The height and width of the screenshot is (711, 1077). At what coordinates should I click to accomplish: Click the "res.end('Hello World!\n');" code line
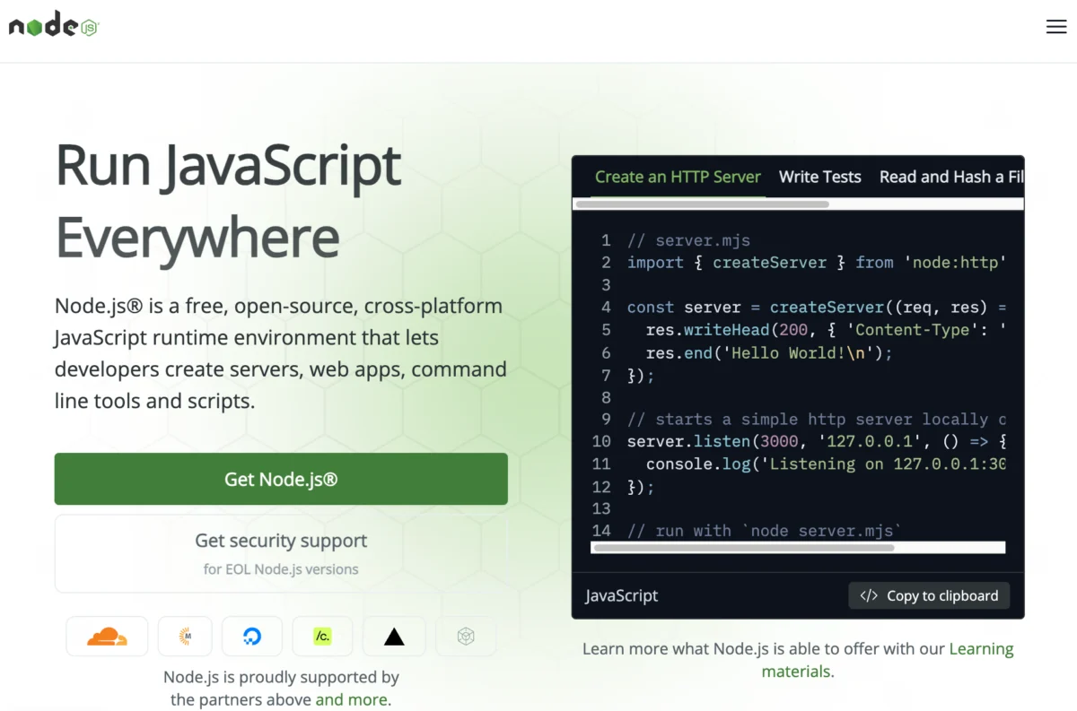(x=769, y=352)
